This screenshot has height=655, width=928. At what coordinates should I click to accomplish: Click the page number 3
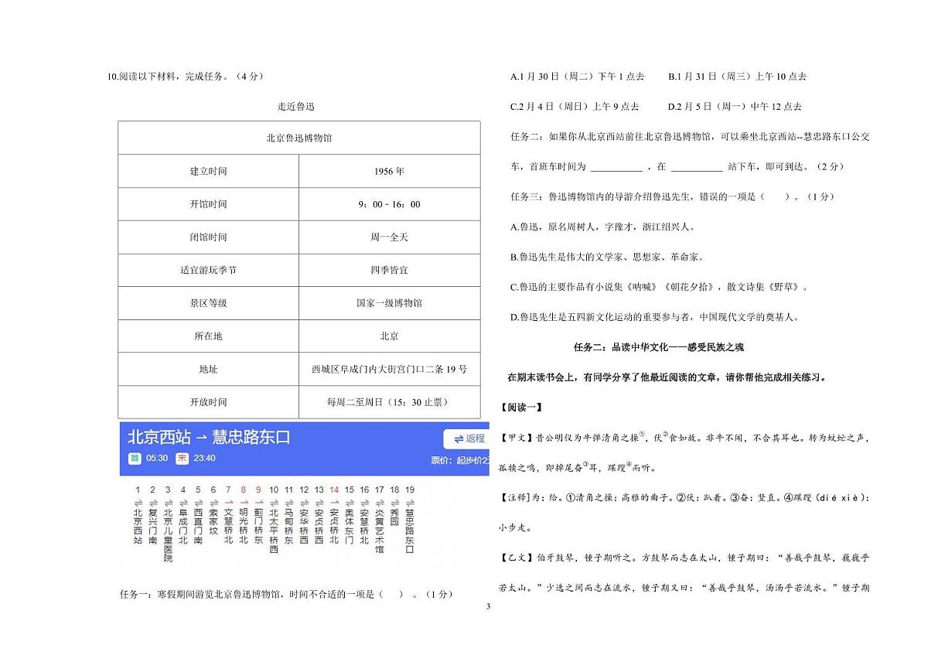coord(488,606)
